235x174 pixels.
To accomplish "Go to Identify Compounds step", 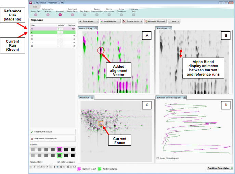I will [x=109, y=15].
